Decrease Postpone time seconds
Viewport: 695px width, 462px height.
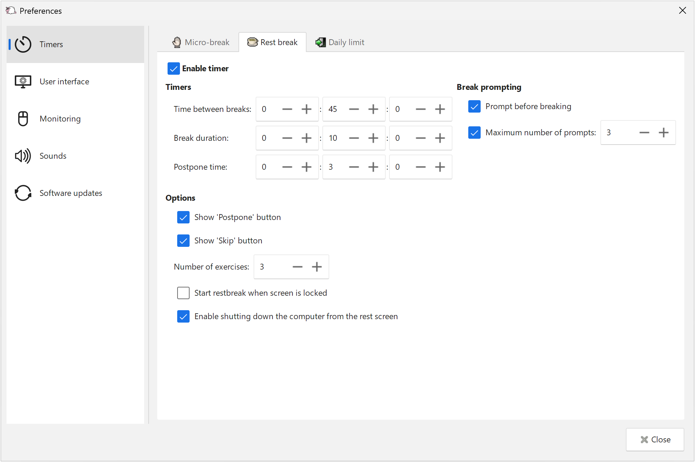click(421, 167)
